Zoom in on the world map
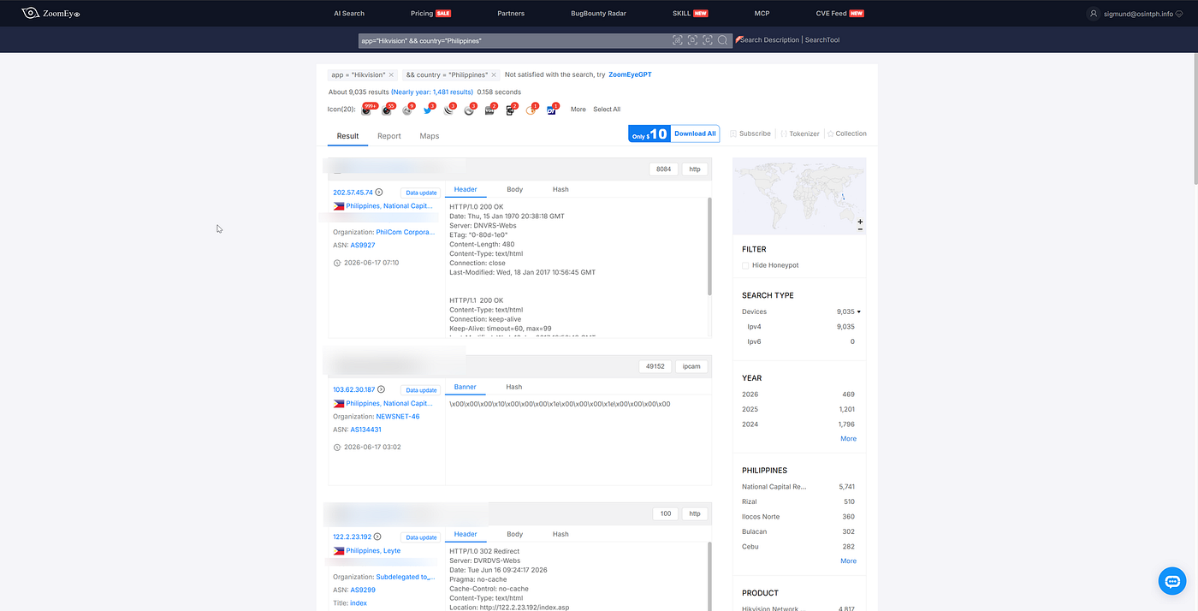Image resolution: width=1198 pixels, height=611 pixels. pyautogui.click(x=860, y=222)
